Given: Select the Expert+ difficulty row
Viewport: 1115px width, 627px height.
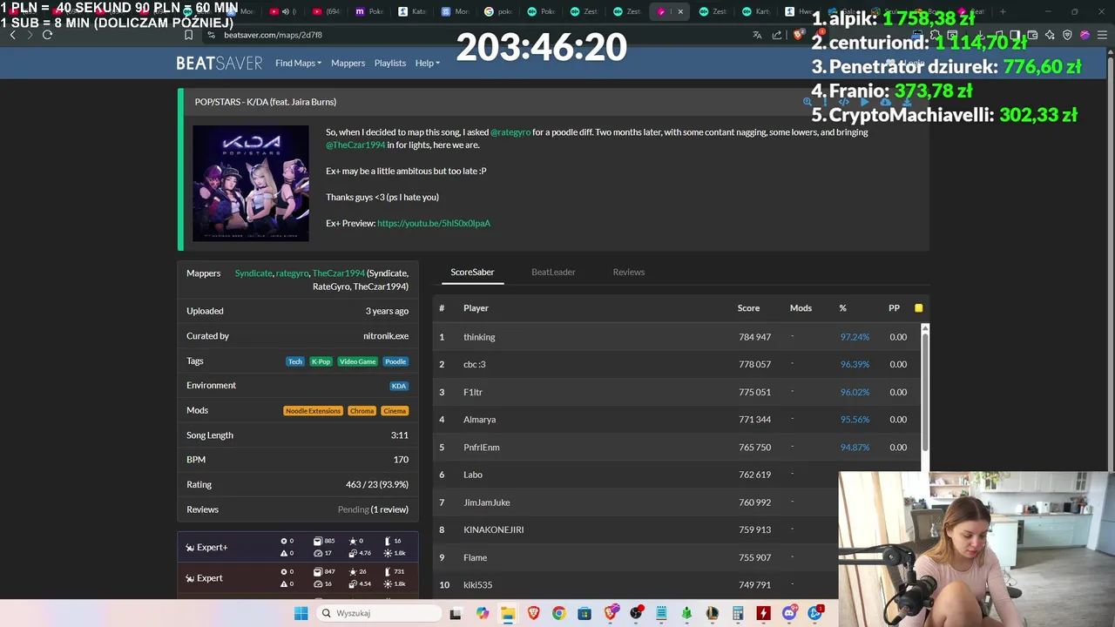Looking at the screenshot, I should 298,547.
